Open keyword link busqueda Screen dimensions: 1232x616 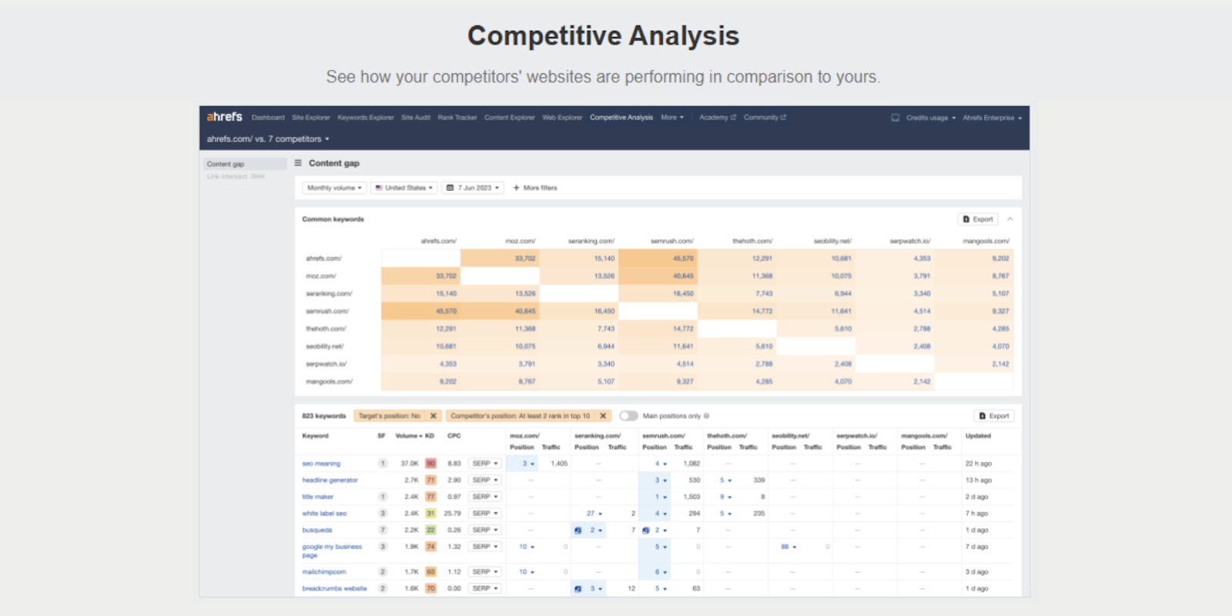point(317,531)
